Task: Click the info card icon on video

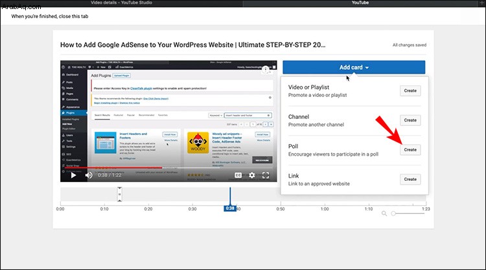Action: point(266,70)
